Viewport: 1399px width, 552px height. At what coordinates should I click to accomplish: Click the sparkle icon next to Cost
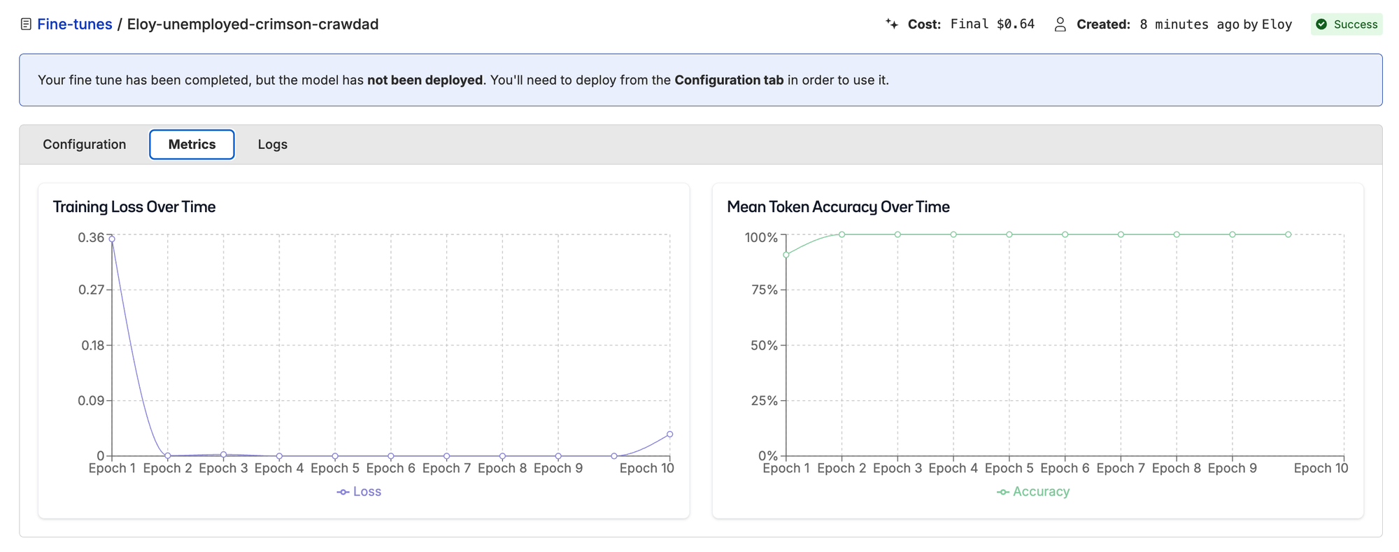point(892,24)
